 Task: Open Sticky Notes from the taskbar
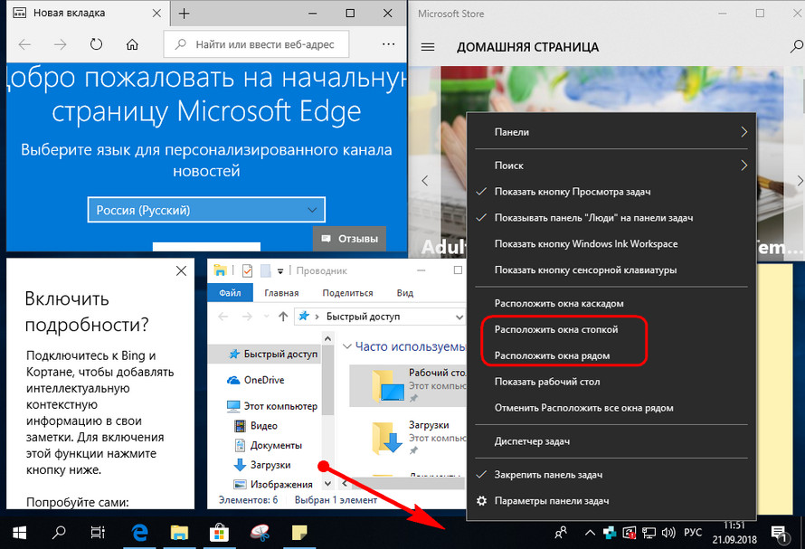tap(299, 533)
